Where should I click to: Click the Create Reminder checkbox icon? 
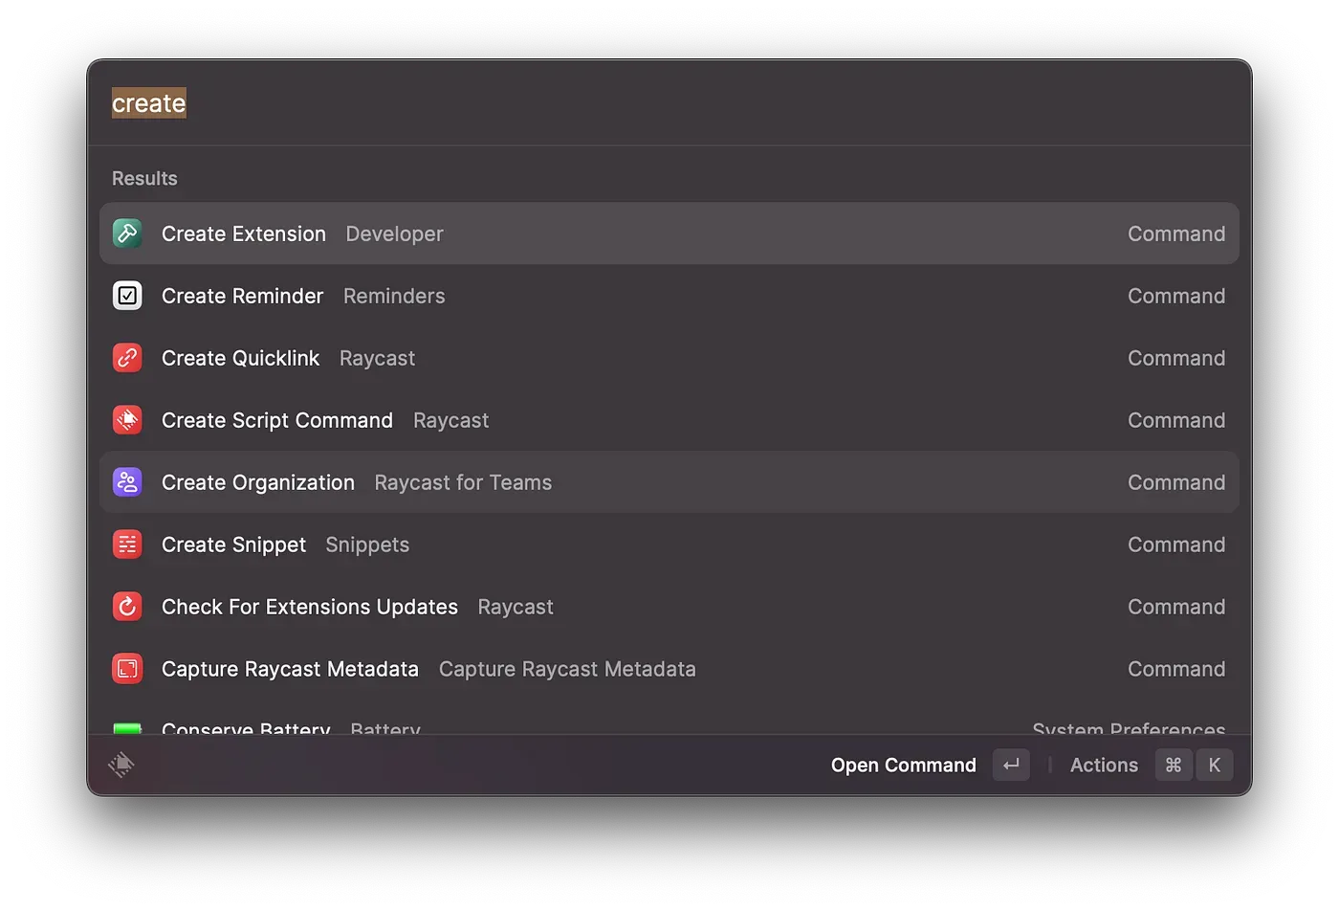[127, 296]
